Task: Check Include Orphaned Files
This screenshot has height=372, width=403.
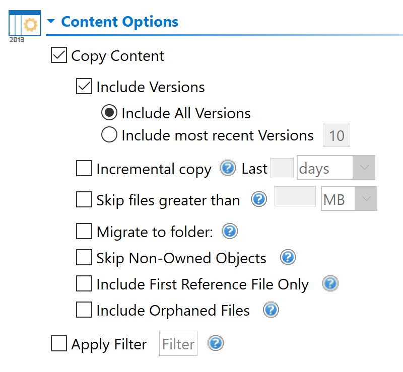Action: tap(84, 310)
